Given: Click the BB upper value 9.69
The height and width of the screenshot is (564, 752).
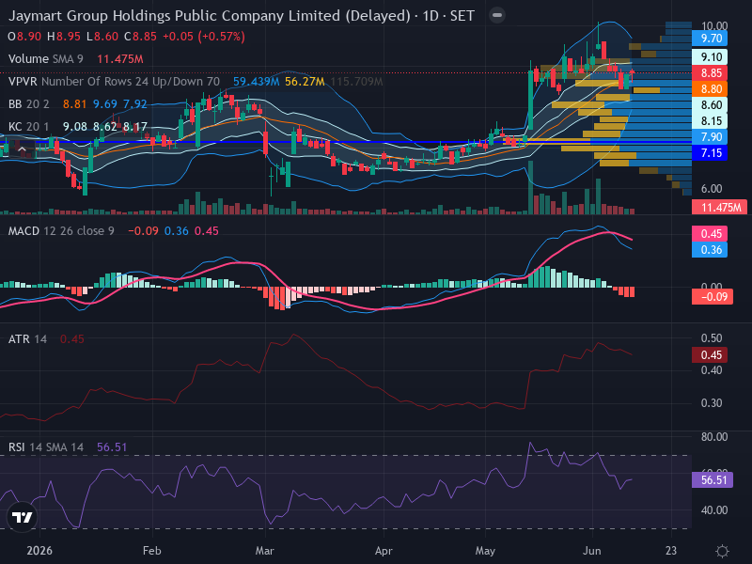Looking at the screenshot, I should (x=104, y=104).
